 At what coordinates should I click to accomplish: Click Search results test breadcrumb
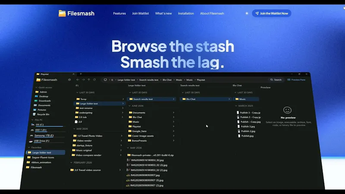coord(149,80)
